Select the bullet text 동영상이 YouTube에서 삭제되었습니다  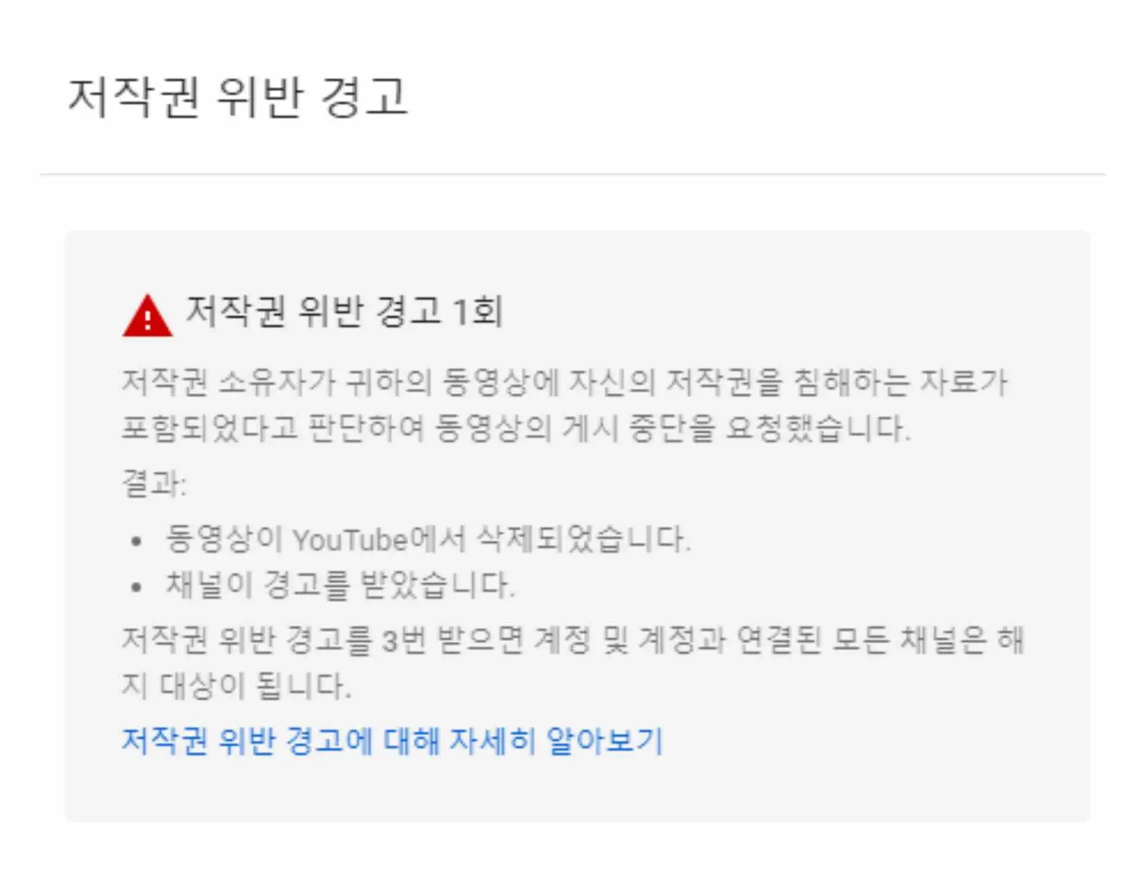coord(428,540)
